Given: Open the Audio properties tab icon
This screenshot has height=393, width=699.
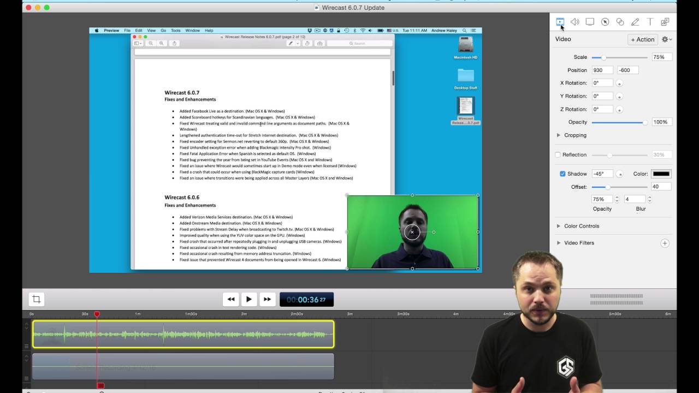Looking at the screenshot, I should [575, 22].
